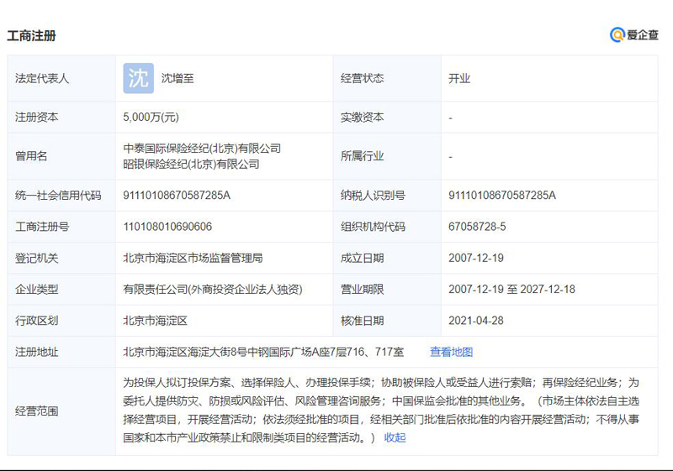Click the 行政区划 label cell
Screen dimensions: 673x471
point(61,321)
